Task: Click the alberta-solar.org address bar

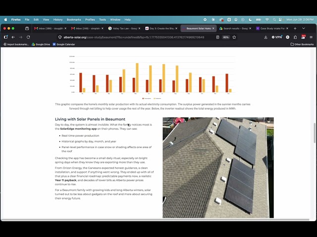Action: [134, 38]
